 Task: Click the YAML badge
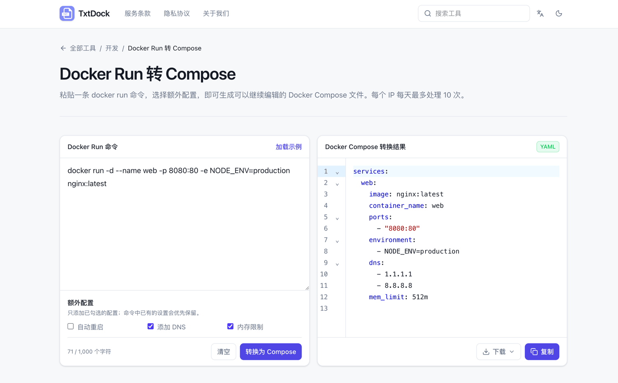click(548, 147)
